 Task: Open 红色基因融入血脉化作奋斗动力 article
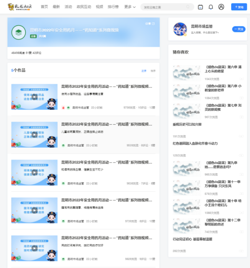195,144
